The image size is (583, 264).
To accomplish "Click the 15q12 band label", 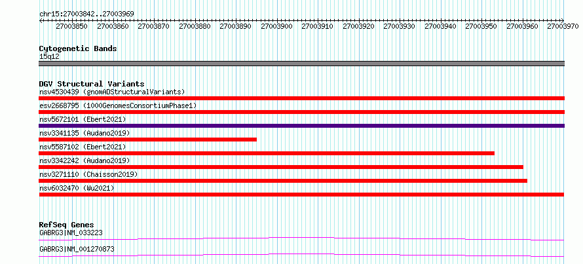I will click(49, 57).
